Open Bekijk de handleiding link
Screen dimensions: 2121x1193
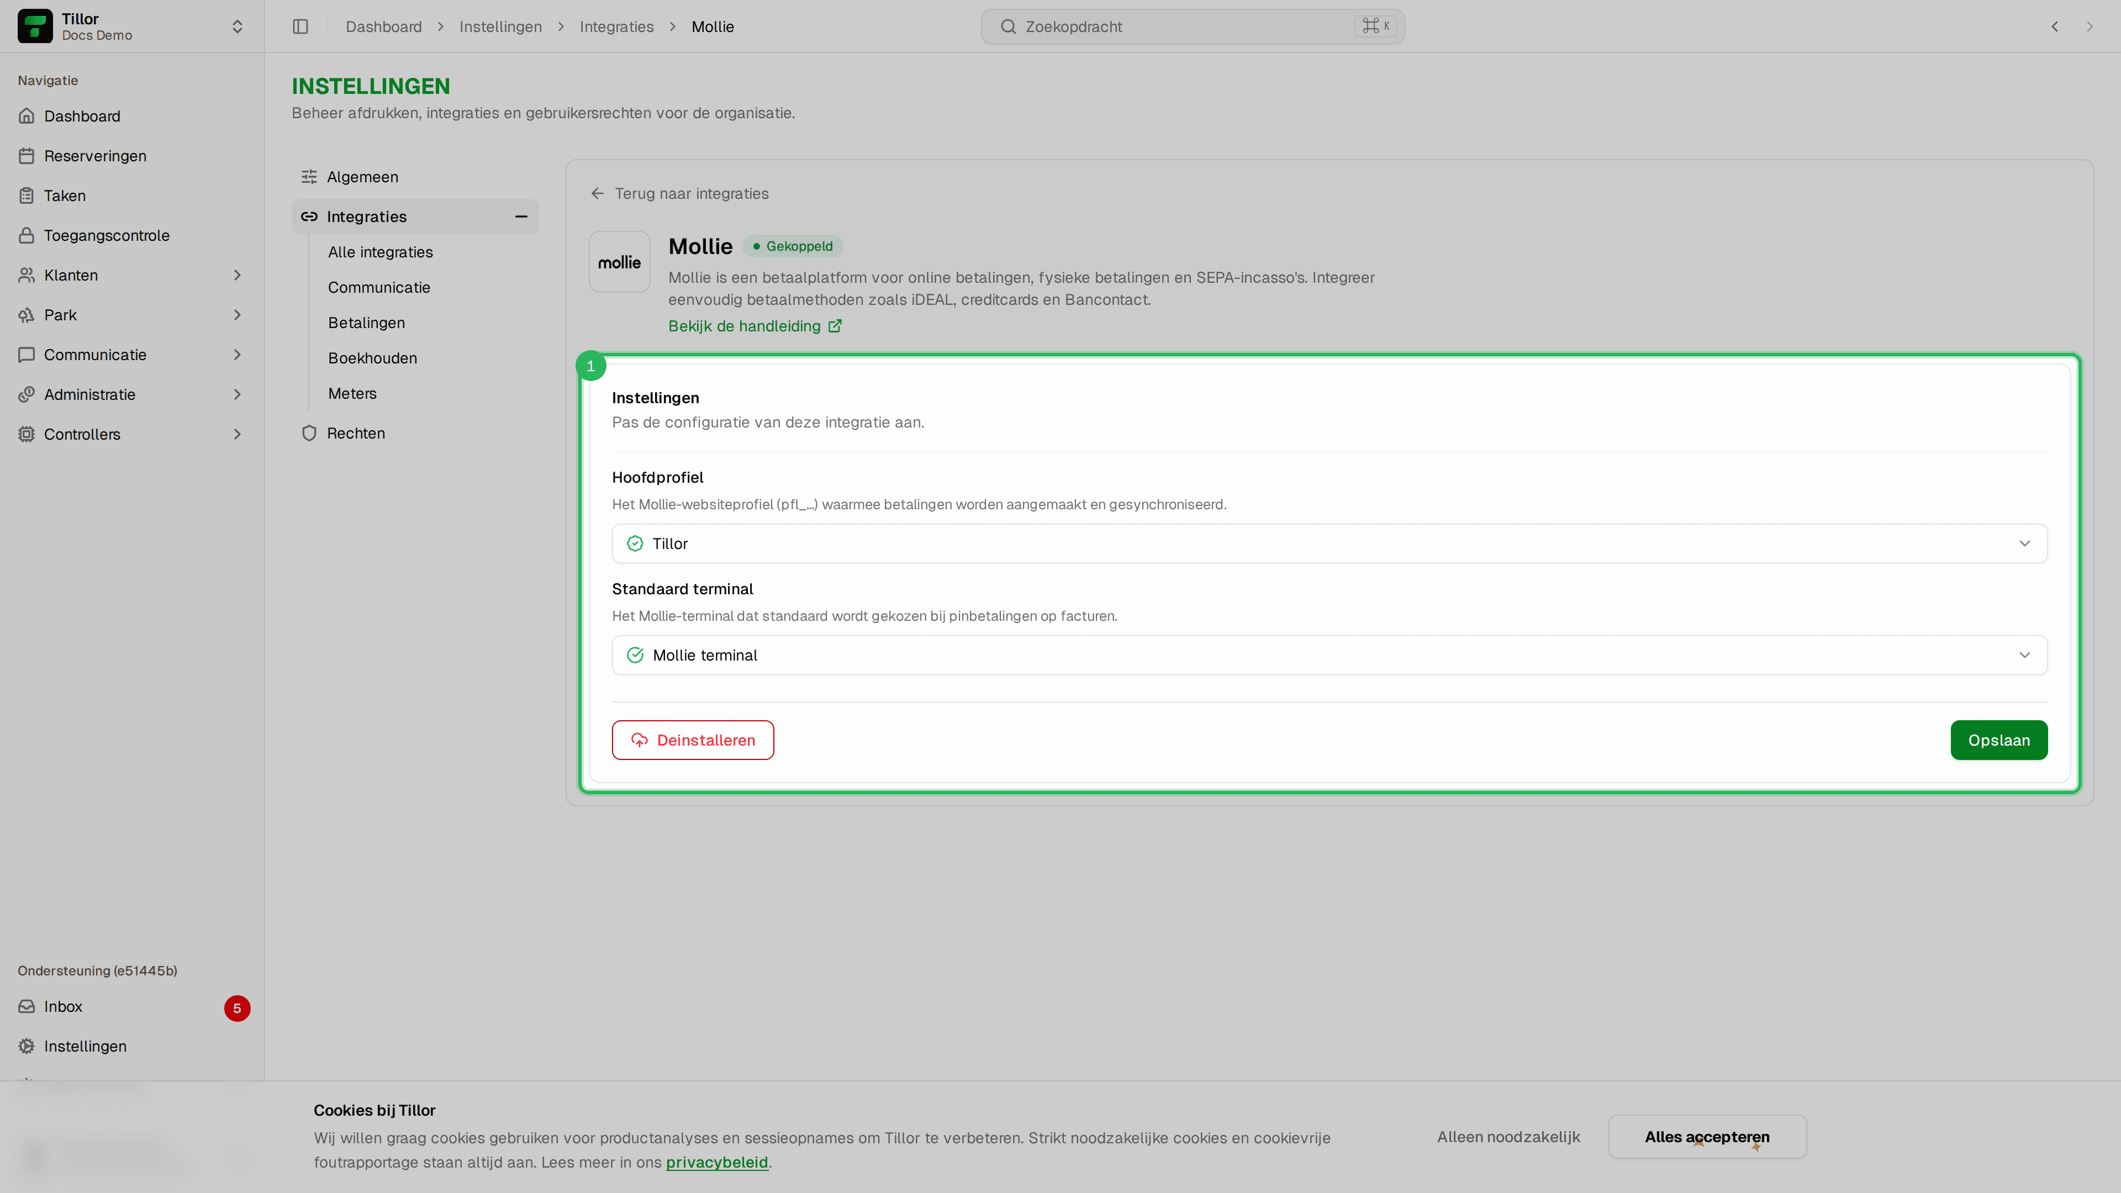pos(755,326)
